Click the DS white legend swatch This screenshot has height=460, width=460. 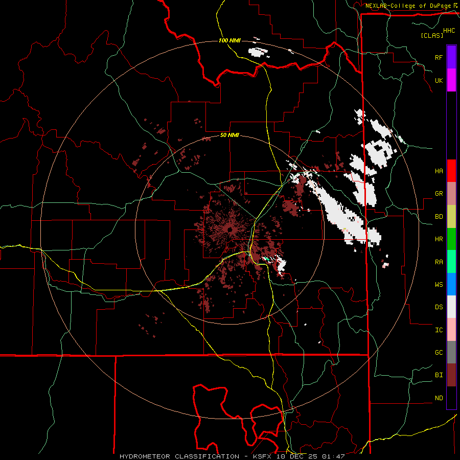click(451, 307)
